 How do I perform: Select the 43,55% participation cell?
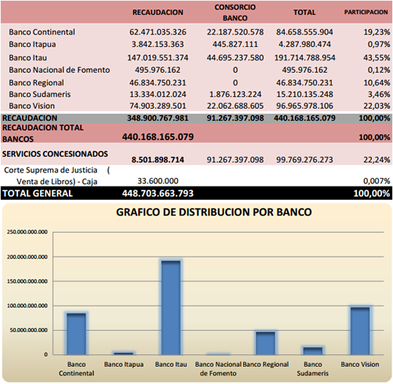(377, 57)
